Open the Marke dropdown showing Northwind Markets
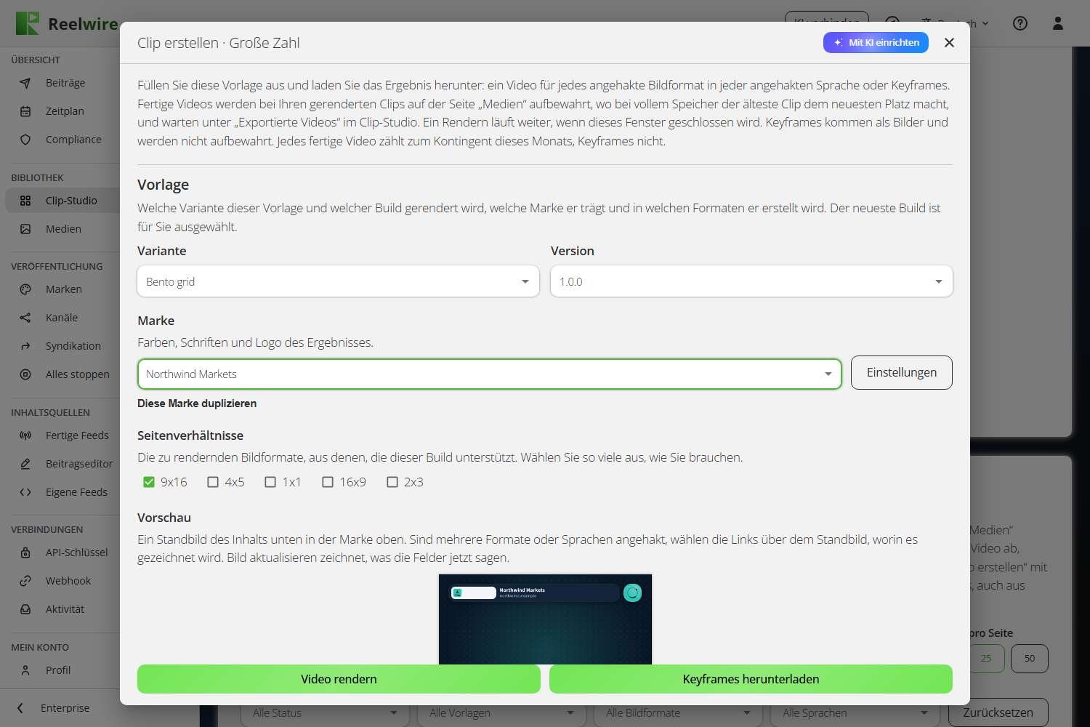The height and width of the screenshot is (727, 1090). coord(489,374)
